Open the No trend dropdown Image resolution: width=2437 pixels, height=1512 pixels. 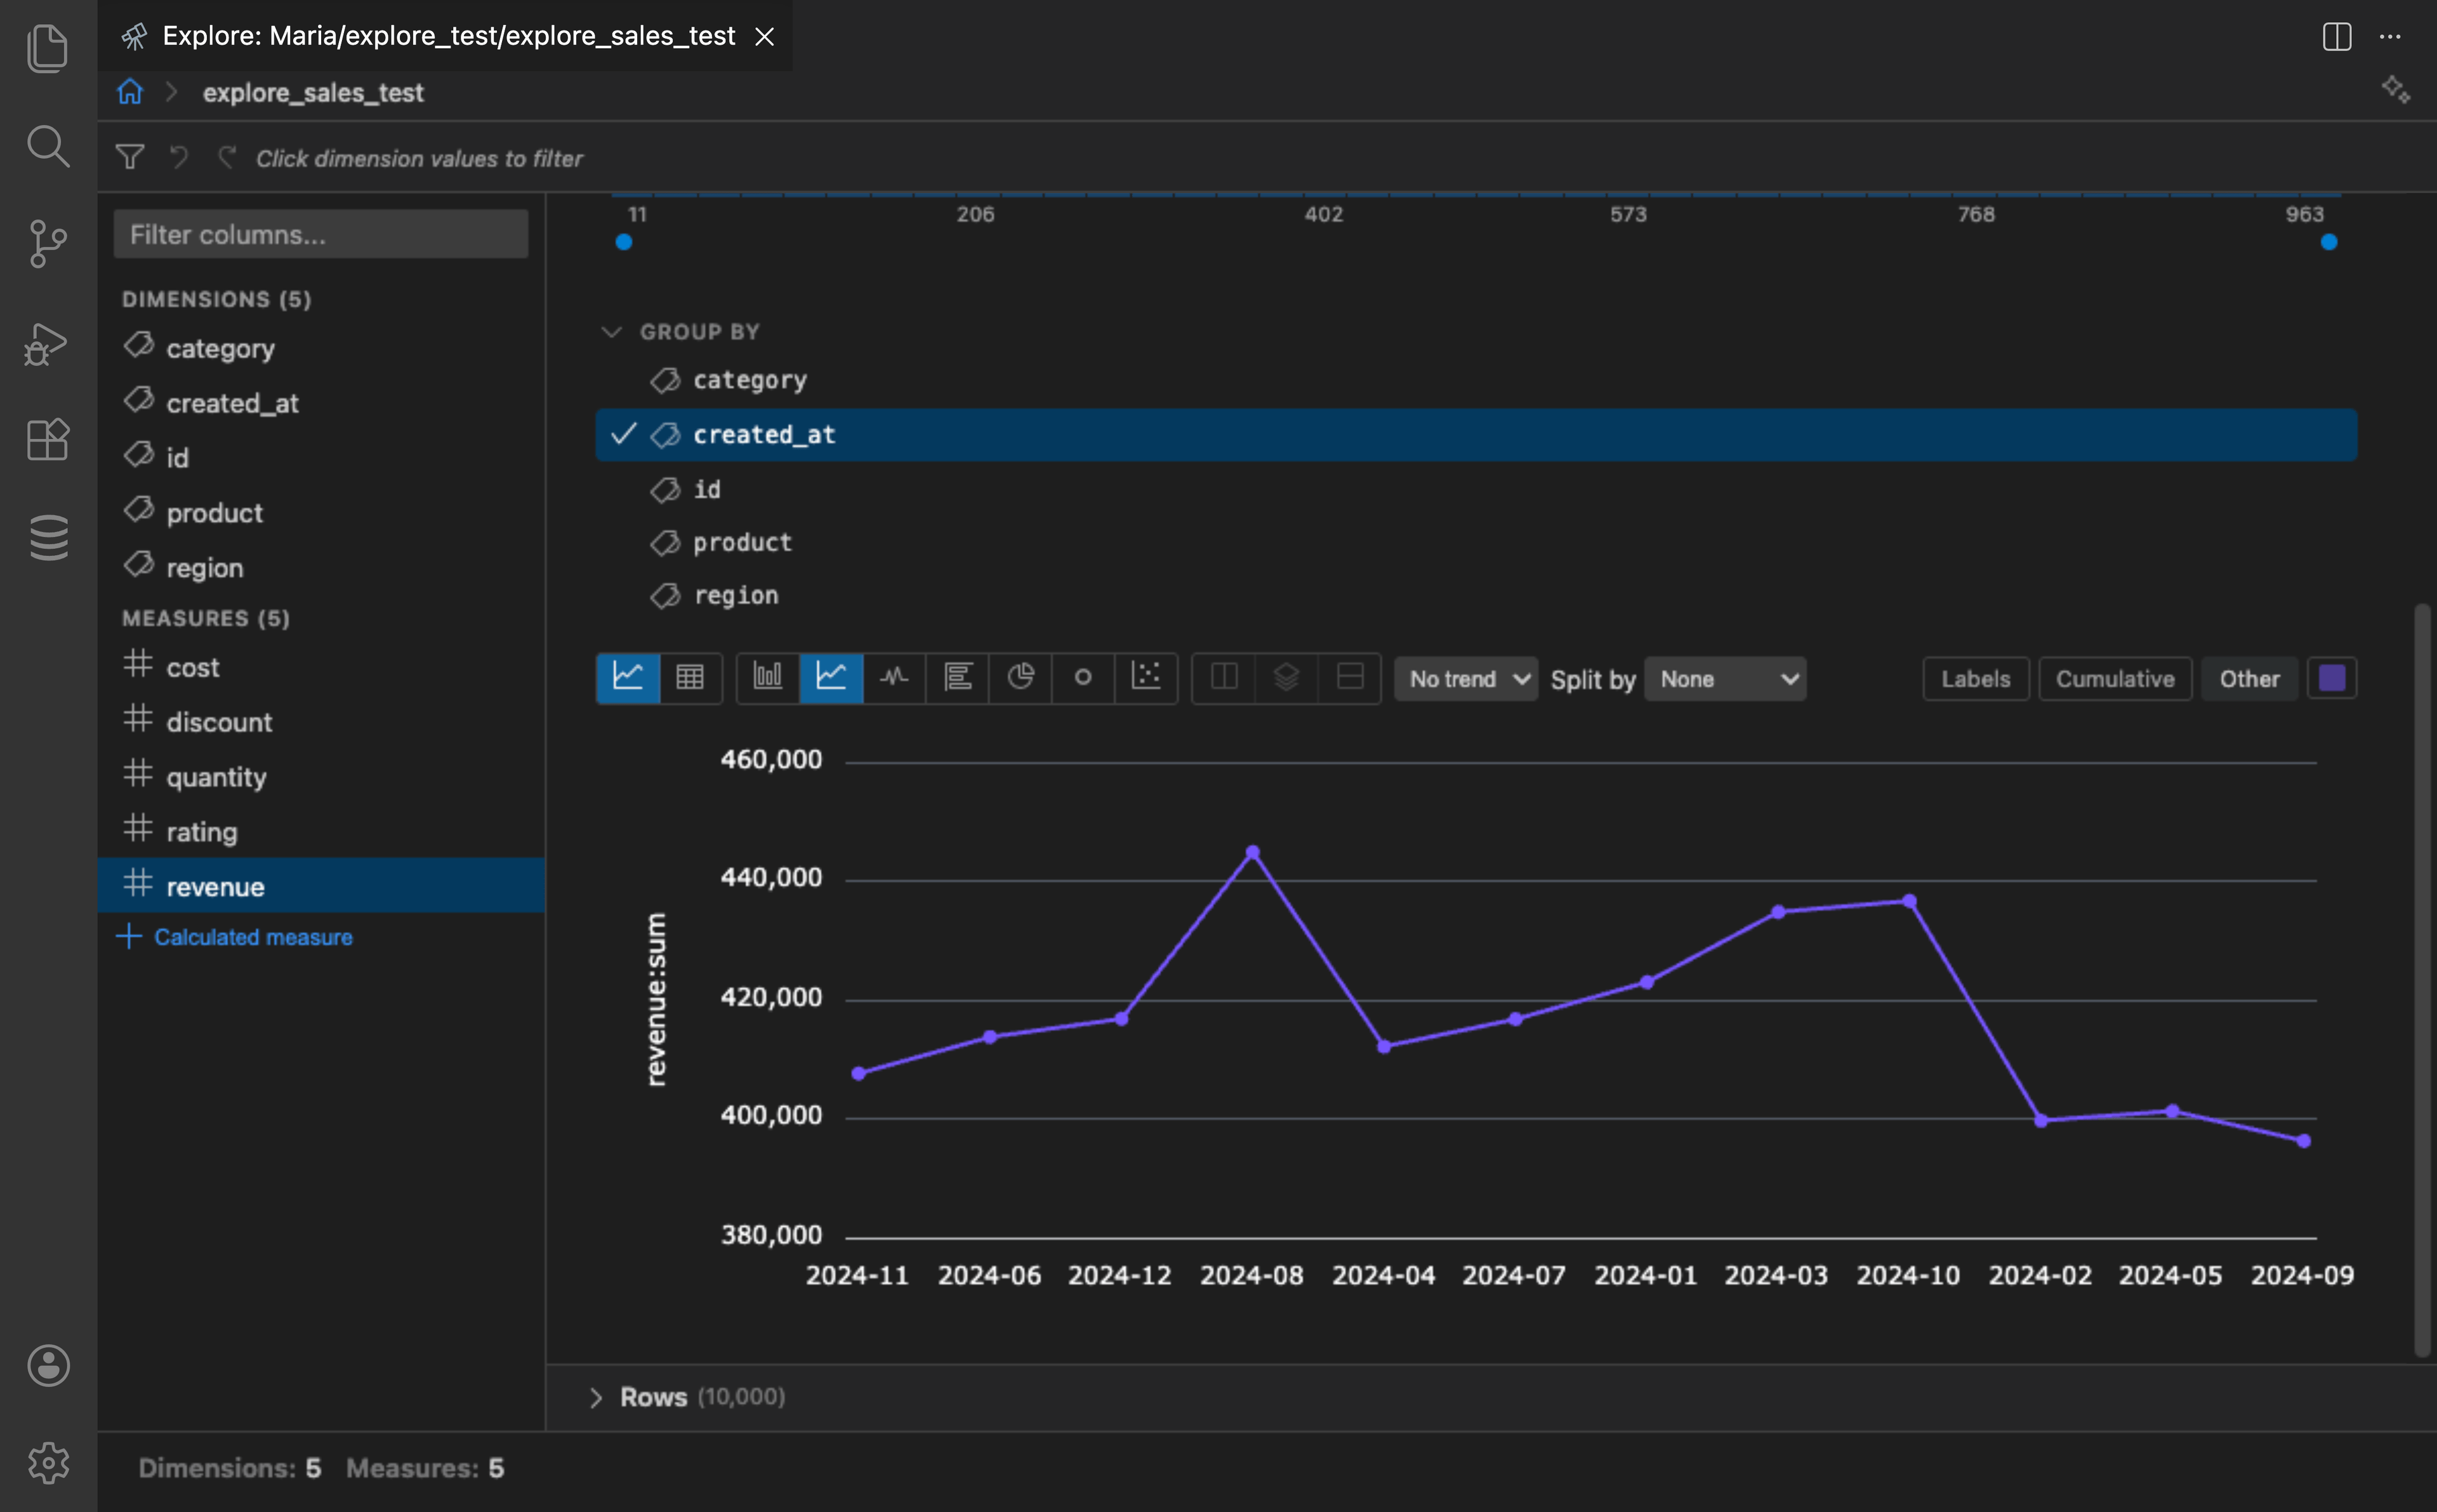tap(1465, 679)
